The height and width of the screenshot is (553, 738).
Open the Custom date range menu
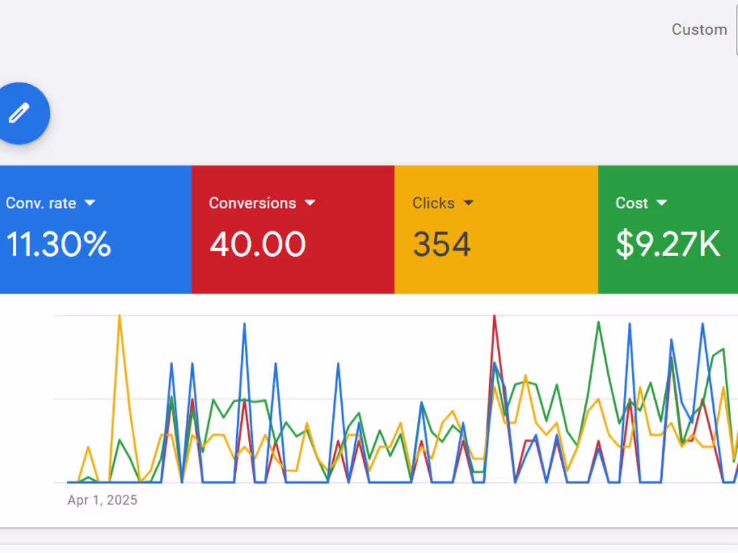[x=700, y=29]
